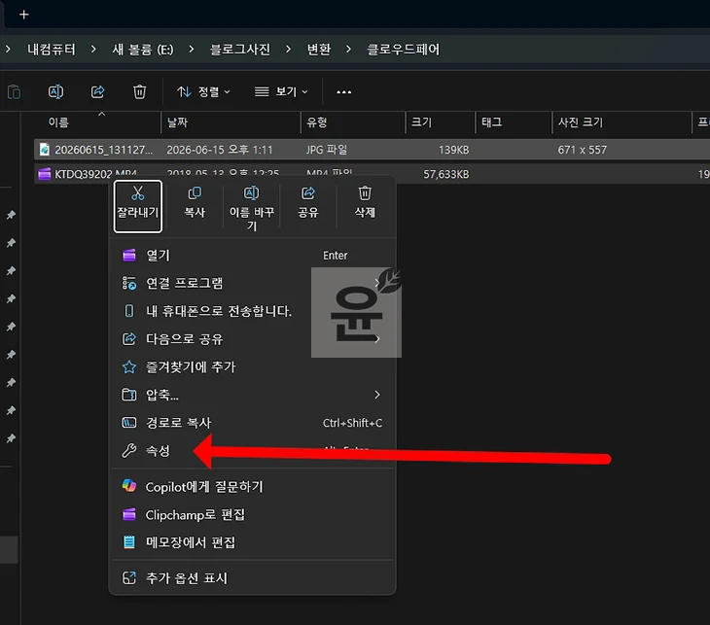Expand chevron after 새 볼륨 (E:) in breadcrumb

pos(191,49)
